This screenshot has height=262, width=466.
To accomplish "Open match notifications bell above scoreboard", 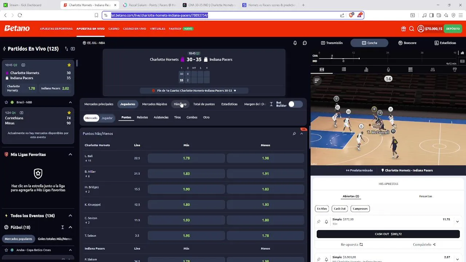I will pyautogui.click(x=295, y=43).
